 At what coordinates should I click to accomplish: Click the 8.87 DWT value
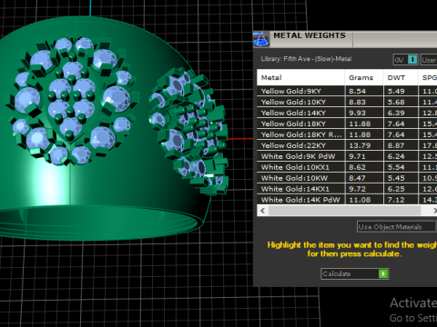[396, 145]
